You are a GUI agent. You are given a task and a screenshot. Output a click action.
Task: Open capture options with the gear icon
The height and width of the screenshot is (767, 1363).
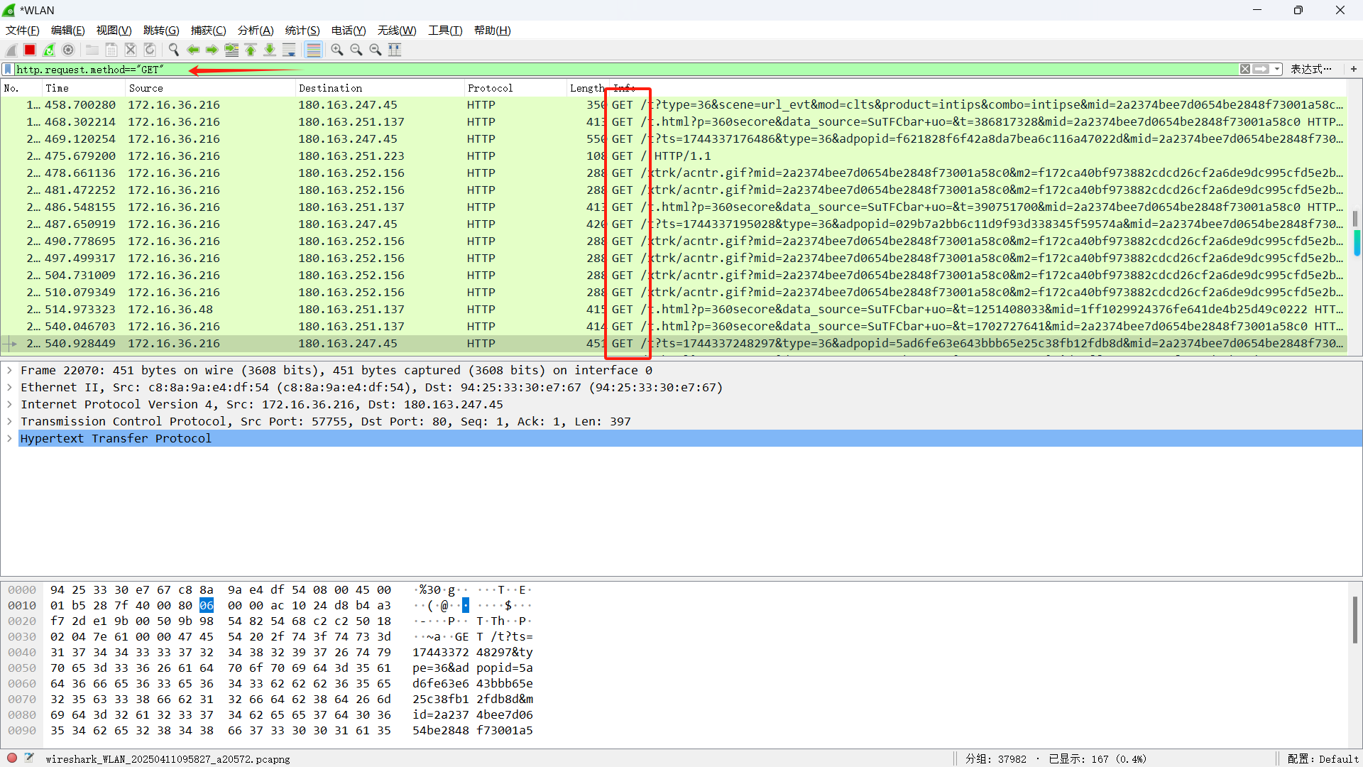click(x=68, y=50)
